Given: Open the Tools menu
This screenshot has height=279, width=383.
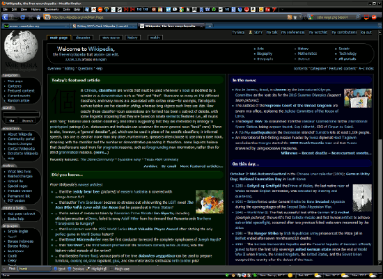Looking at the screenshot, I should click(66, 10).
